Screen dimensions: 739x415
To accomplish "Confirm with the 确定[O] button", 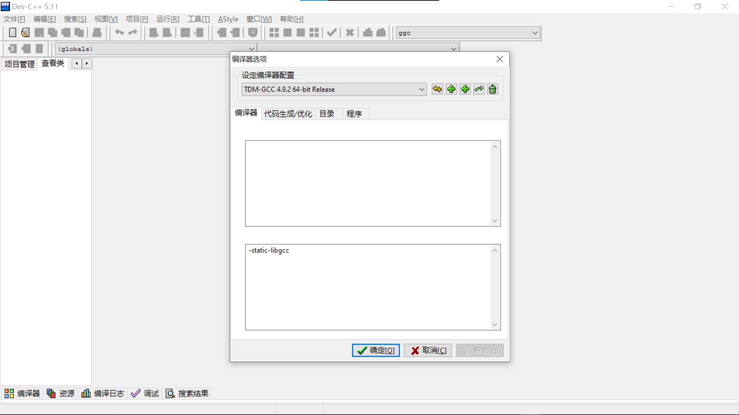I will click(x=376, y=350).
